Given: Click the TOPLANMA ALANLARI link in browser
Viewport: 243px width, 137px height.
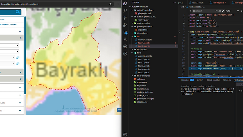Looking at the screenshot, I should tap(8, 25).
